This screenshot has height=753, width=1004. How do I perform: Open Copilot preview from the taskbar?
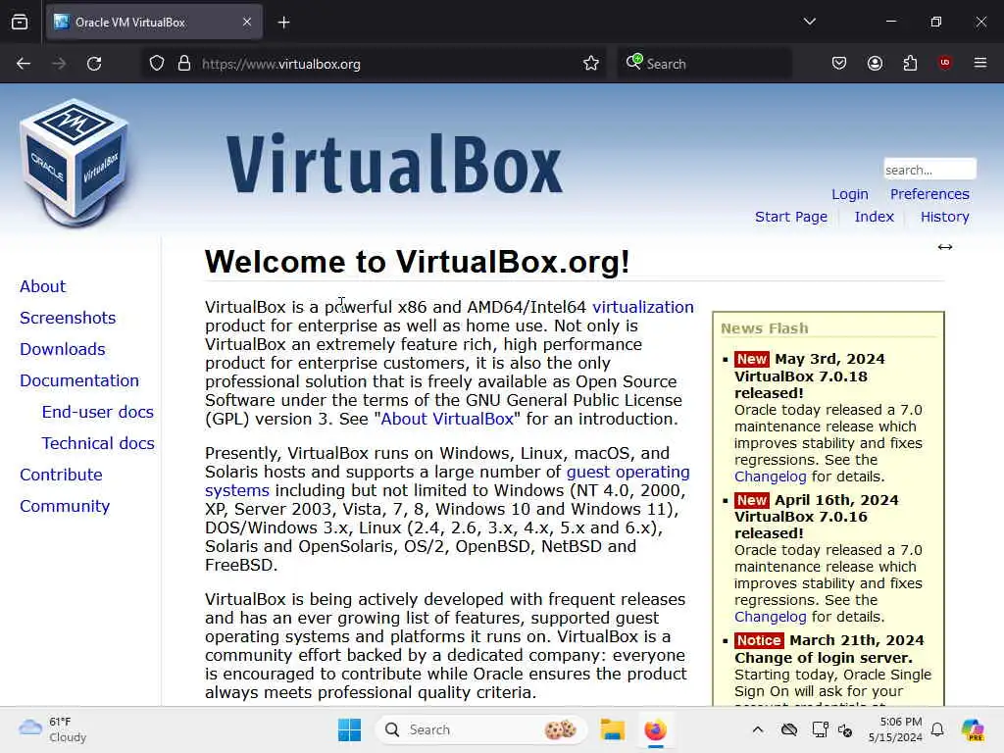pos(973,729)
